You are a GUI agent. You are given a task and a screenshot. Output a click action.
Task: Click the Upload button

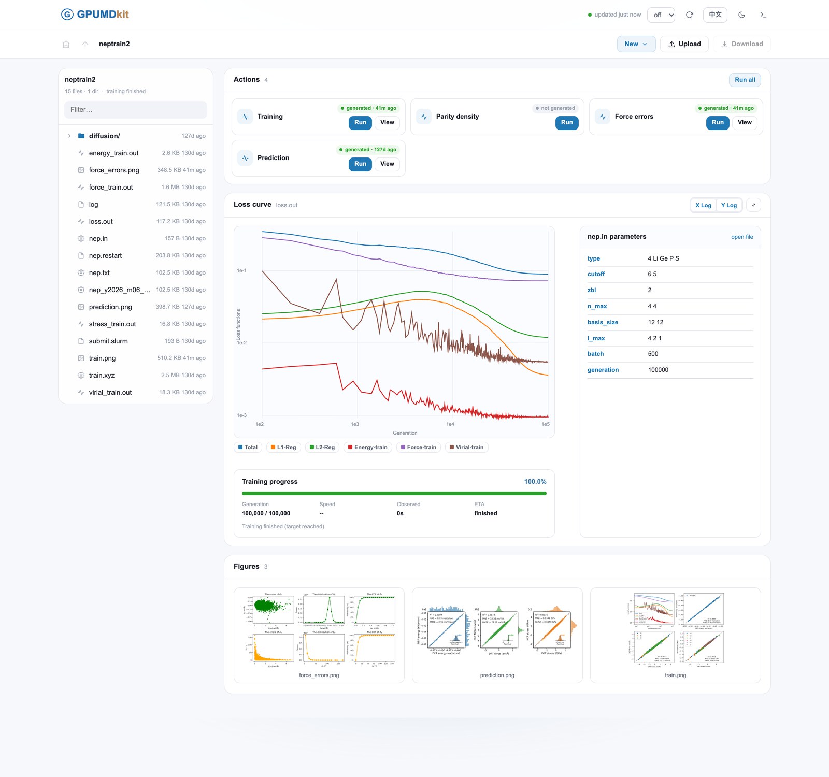(684, 44)
